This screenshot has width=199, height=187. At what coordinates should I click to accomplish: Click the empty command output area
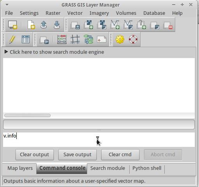coord(99,85)
